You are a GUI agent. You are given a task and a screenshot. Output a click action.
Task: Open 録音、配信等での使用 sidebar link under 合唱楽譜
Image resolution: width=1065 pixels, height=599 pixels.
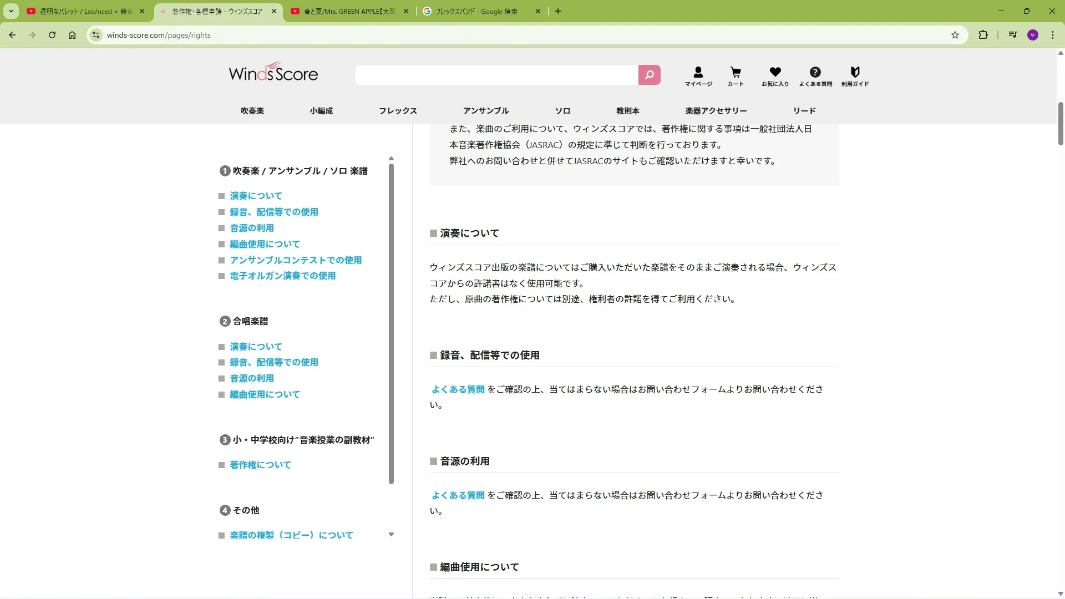pos(274,362)
